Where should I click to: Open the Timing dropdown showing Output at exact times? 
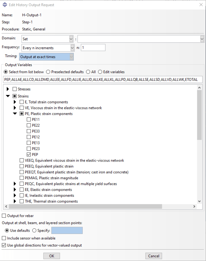(46, 57)
